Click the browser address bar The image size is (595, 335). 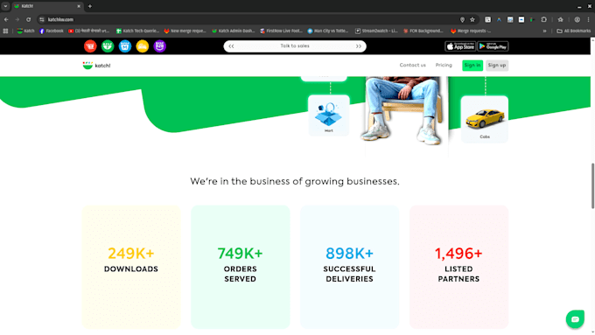click(250, 19)
